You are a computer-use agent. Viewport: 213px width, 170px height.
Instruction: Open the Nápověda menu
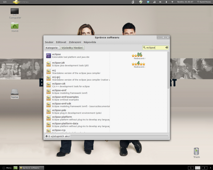90,42
